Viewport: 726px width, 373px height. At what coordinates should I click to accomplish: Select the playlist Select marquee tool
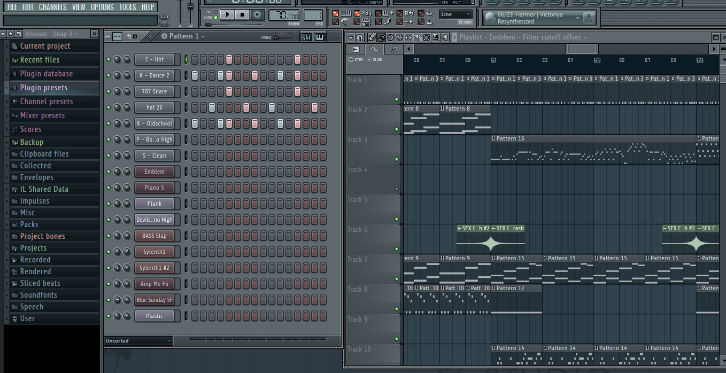[427, 37]
